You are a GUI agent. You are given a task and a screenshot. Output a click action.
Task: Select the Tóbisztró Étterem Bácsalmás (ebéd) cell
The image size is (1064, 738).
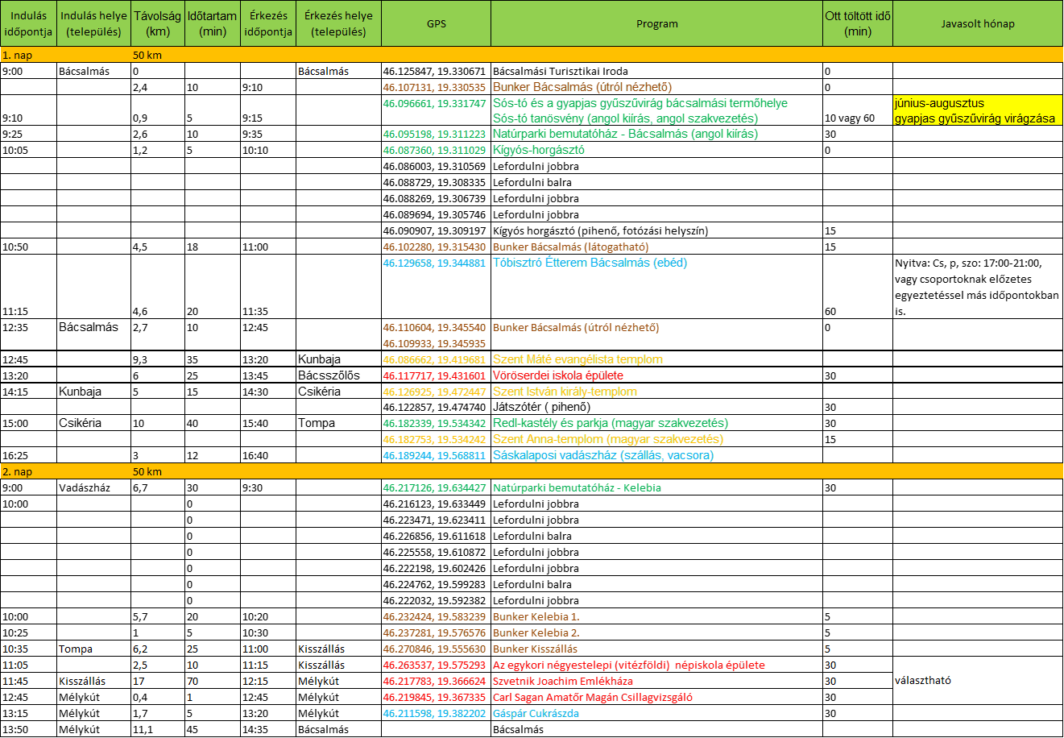tap(590, 263)
